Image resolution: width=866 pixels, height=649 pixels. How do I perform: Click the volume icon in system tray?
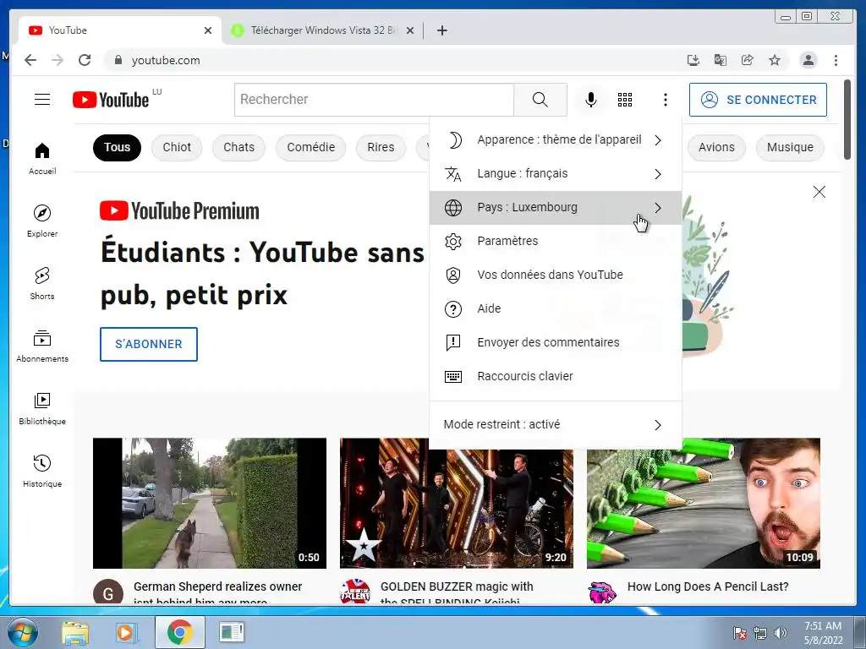tap(781, 633)
